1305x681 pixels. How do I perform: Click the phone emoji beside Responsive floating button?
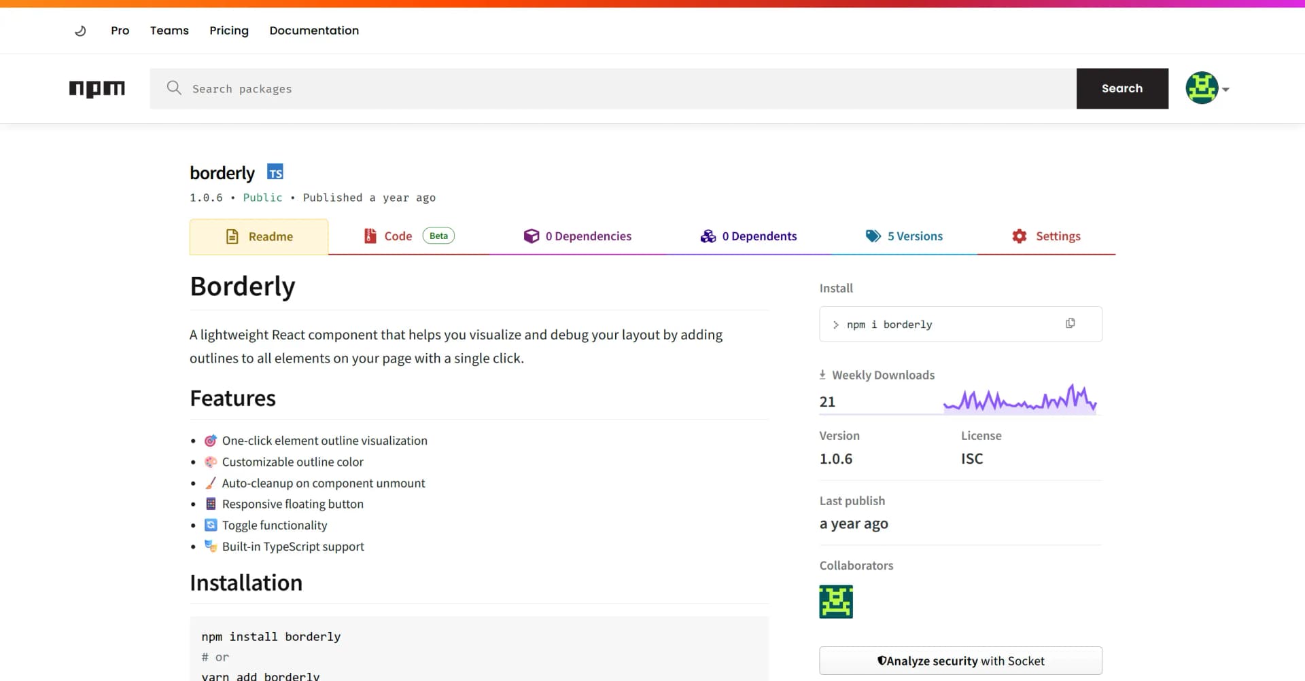coord(211,504)
